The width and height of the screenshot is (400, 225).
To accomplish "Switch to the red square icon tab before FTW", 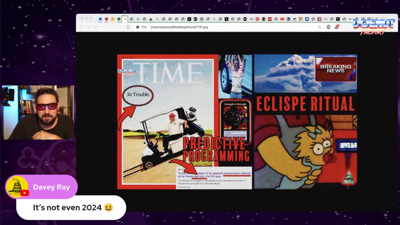I will (319, 19).
